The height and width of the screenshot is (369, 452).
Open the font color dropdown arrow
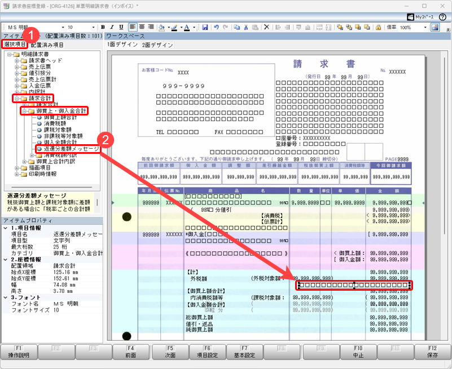pos(194,28)
